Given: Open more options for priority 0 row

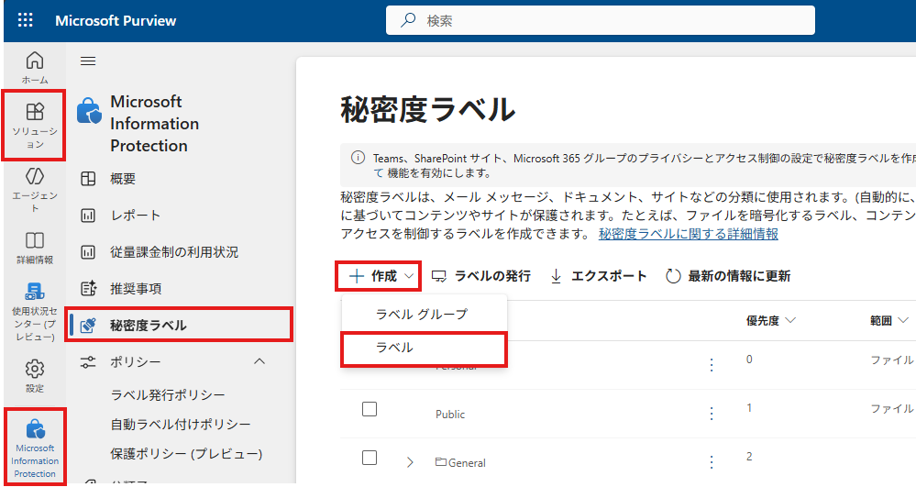Looking at the screenshot, I should point(711,365).
